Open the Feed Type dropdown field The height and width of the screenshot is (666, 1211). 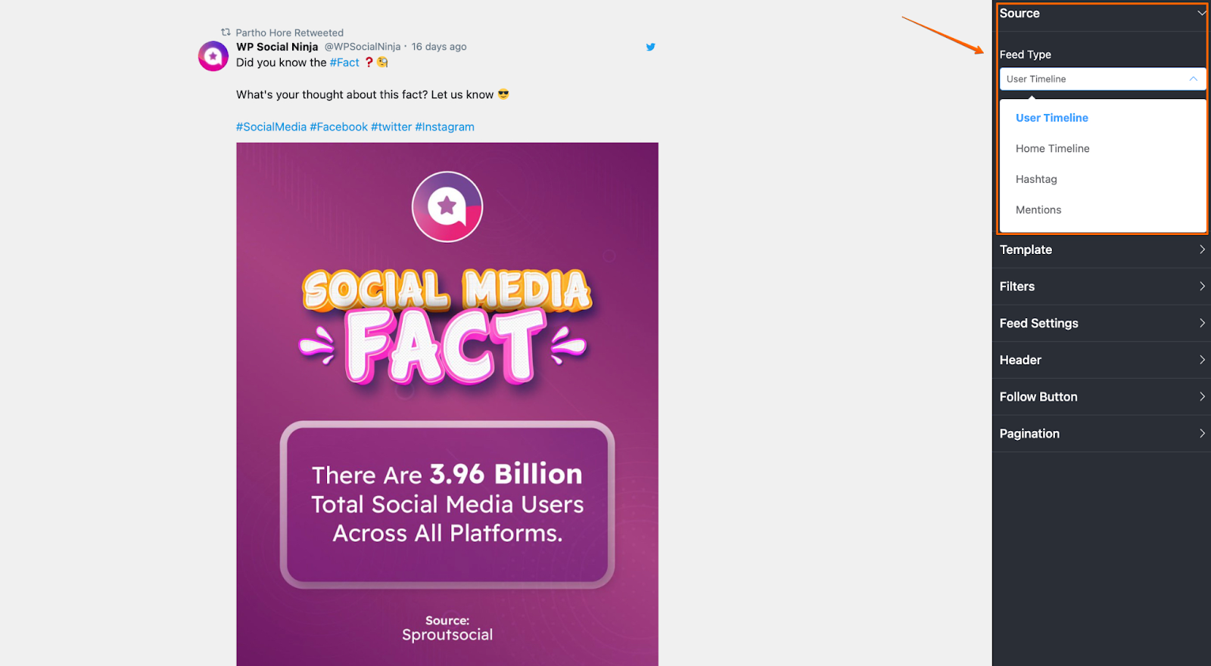pos(1102,79)
